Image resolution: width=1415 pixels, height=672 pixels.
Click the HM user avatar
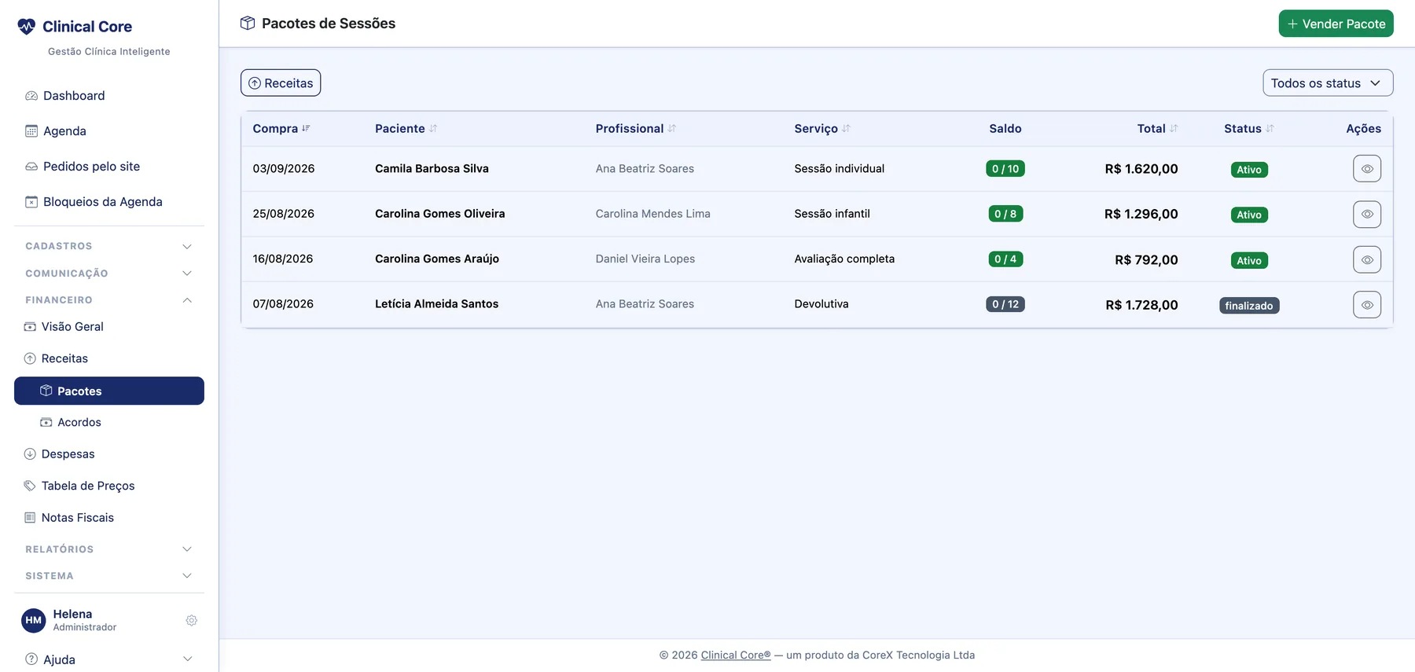tap(33, 620)
